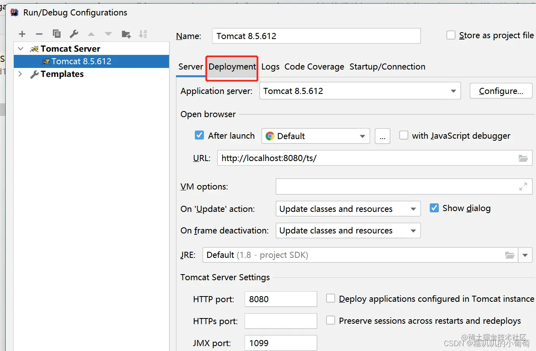Remove configuration with minus icon
The height and width of the screenshot is (351, 536).
[39, 34]
